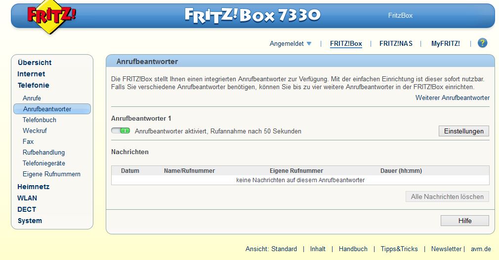Viewport: 499px width, 260px height.
Task: Open the FRITZ!Box tab
Action: [346, 43]
